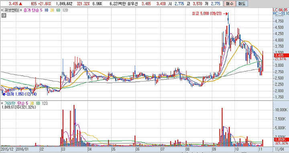Screen dimensions: 289x153
Task: Click the 1,849,612 volume value in the header
Action: [x=64, y=4]
